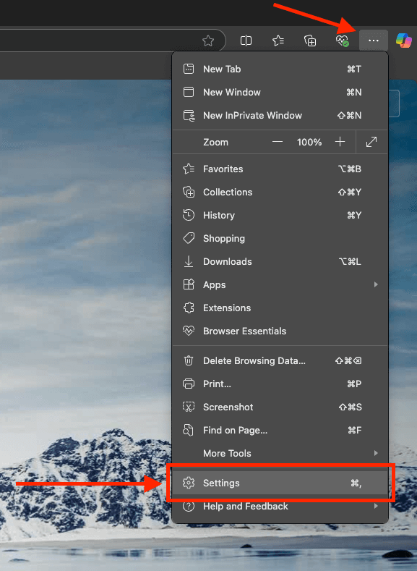Click the InPrivate window icon in menu
The height and width of the screenshot is (571, 417).
tap(189, 116)
